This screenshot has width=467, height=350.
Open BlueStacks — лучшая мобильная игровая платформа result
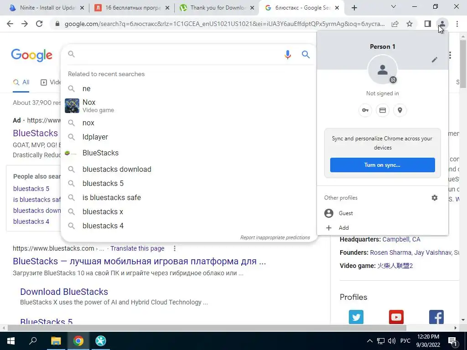pos(140,261)
